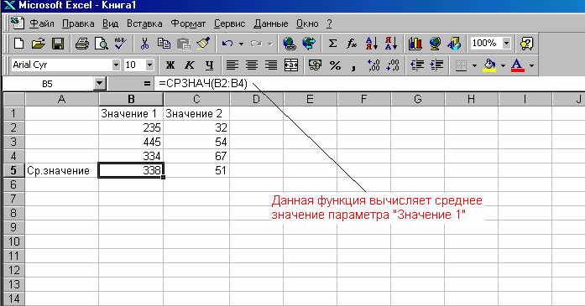The width and height of the screenshot is (585, 306).
Task: Open zoom 100% dropdown
Action: [x=506, y=43]
